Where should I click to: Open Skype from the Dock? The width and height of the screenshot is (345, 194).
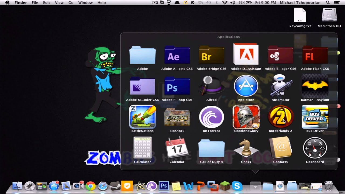point(237,186)
